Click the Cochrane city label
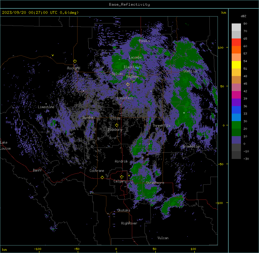Screen dimensions: 259x253 (x=97, y=171)
